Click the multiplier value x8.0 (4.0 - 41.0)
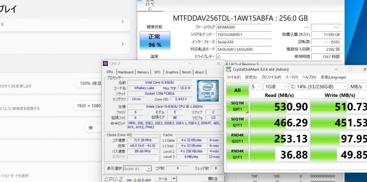The image size is (367, 182). click(x=142, y=146)
